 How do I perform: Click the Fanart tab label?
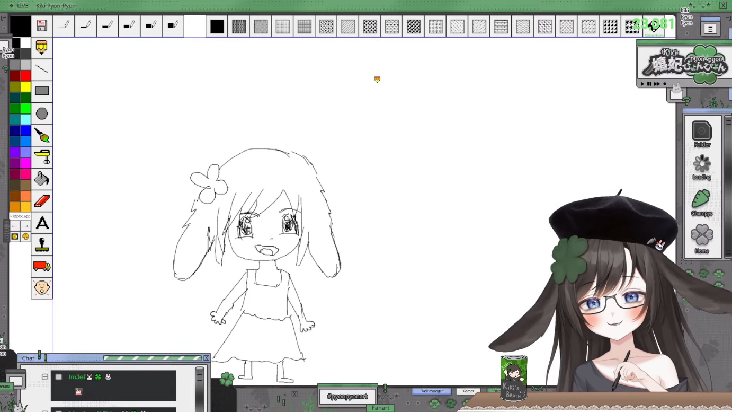coord(380,408)
